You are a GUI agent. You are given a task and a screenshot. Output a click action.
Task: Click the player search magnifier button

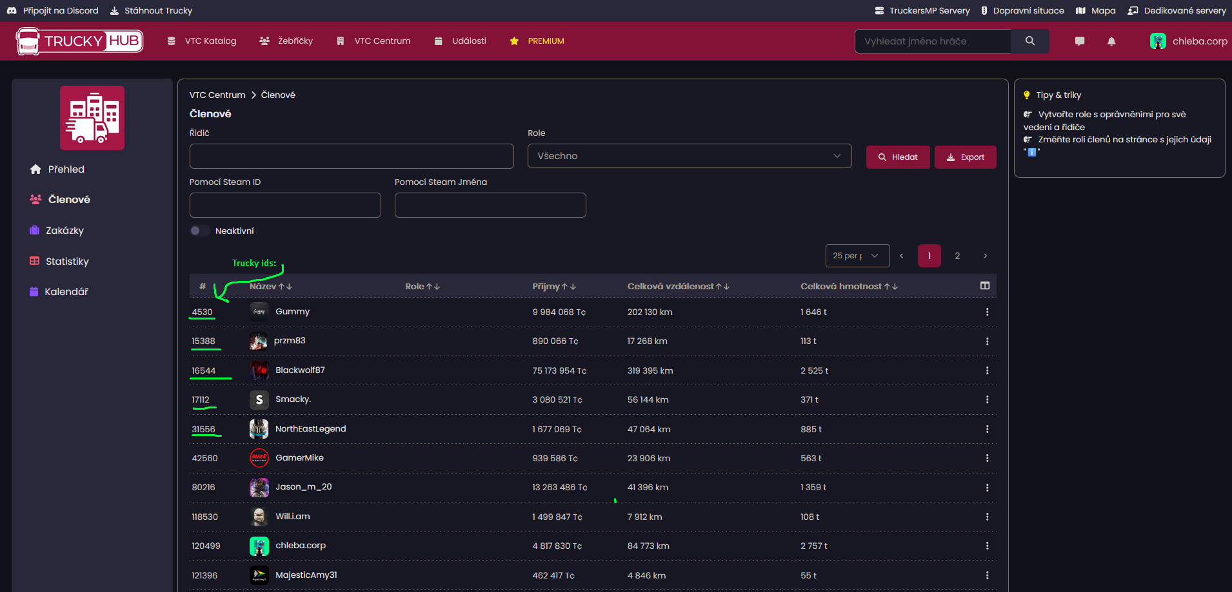pos(1029,41)
